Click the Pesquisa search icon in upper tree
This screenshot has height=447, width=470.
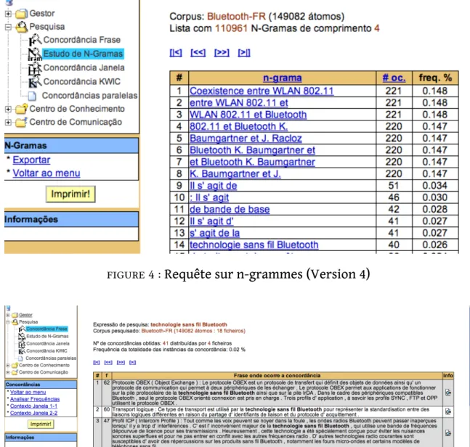[x=21, y=27]
